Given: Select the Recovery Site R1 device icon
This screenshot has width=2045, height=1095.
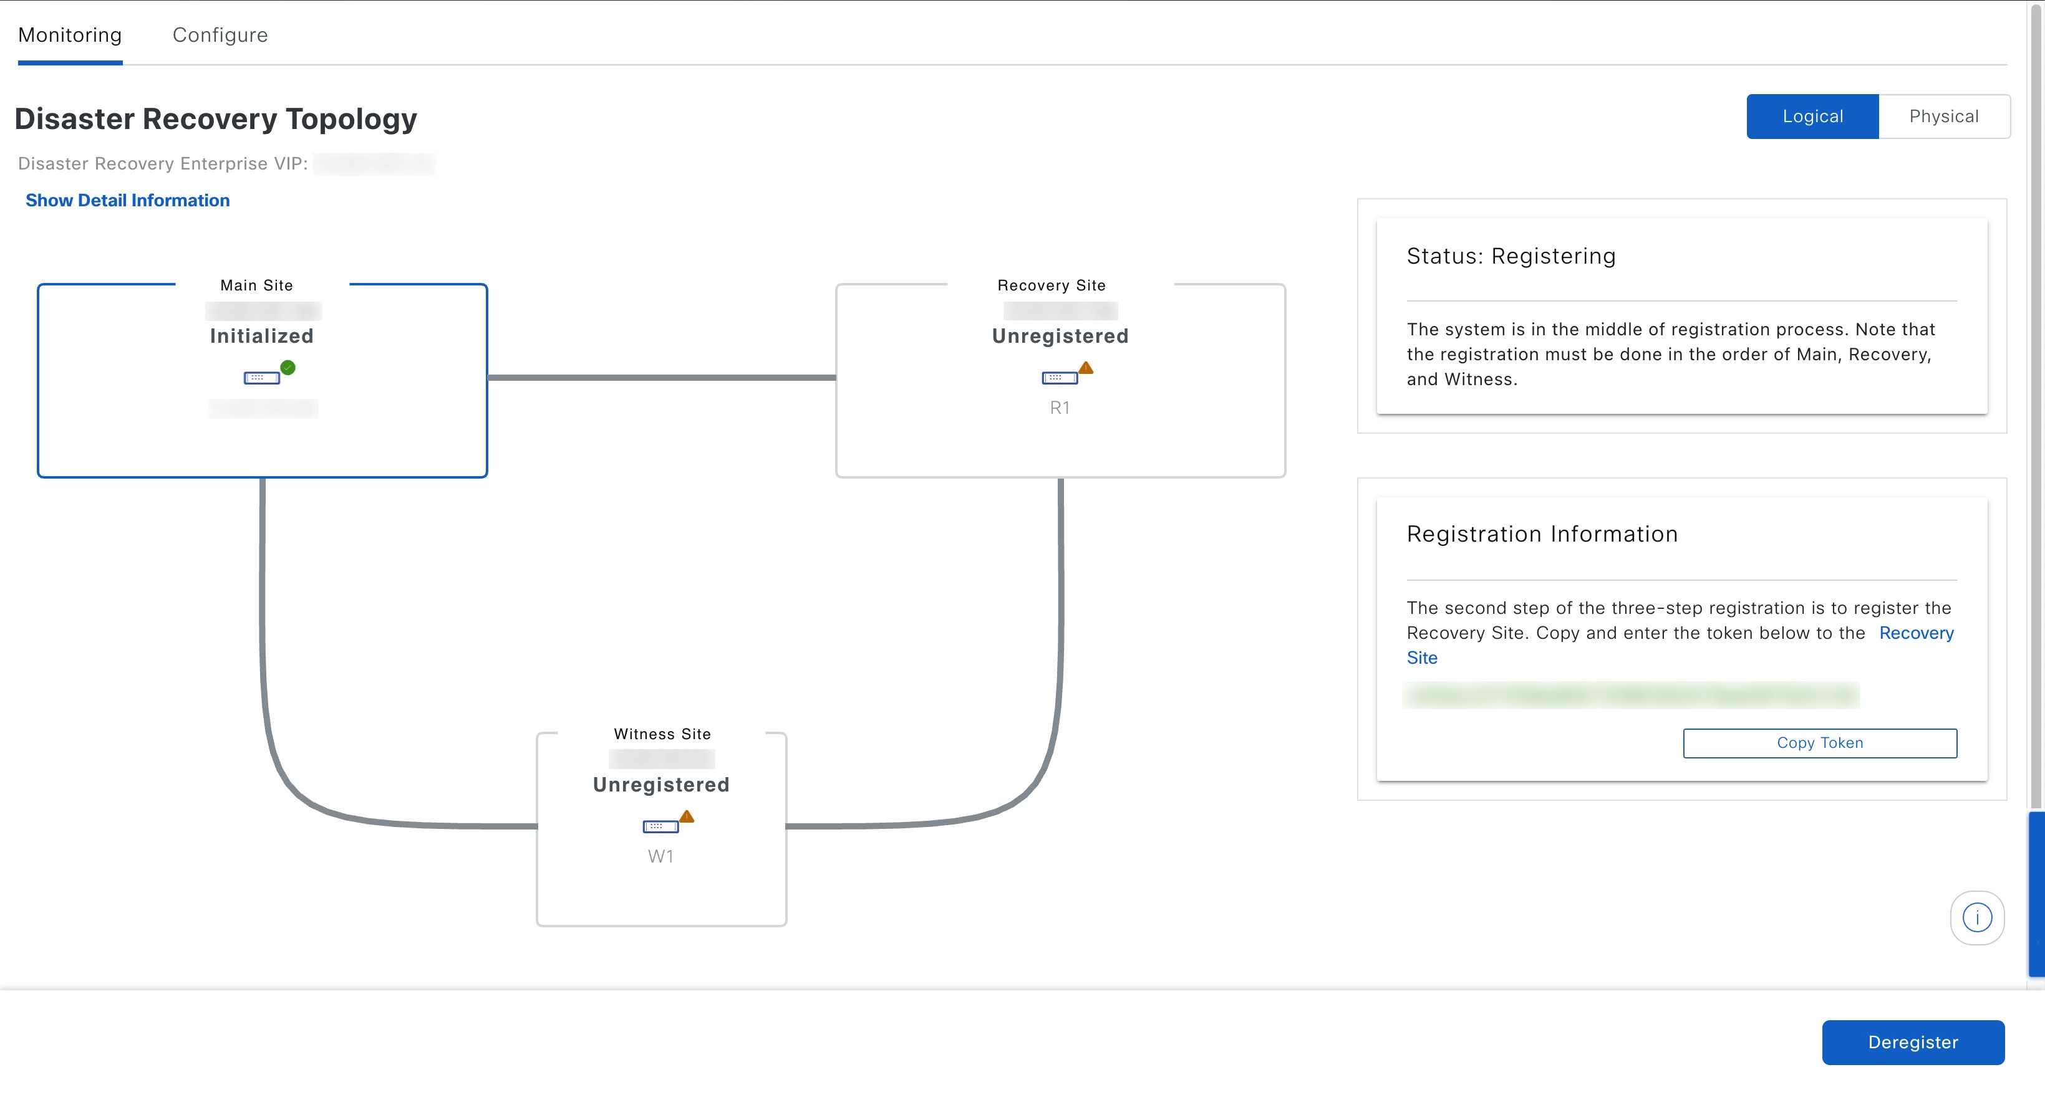Looking at the screenshot, I should tap(1059, 378).
